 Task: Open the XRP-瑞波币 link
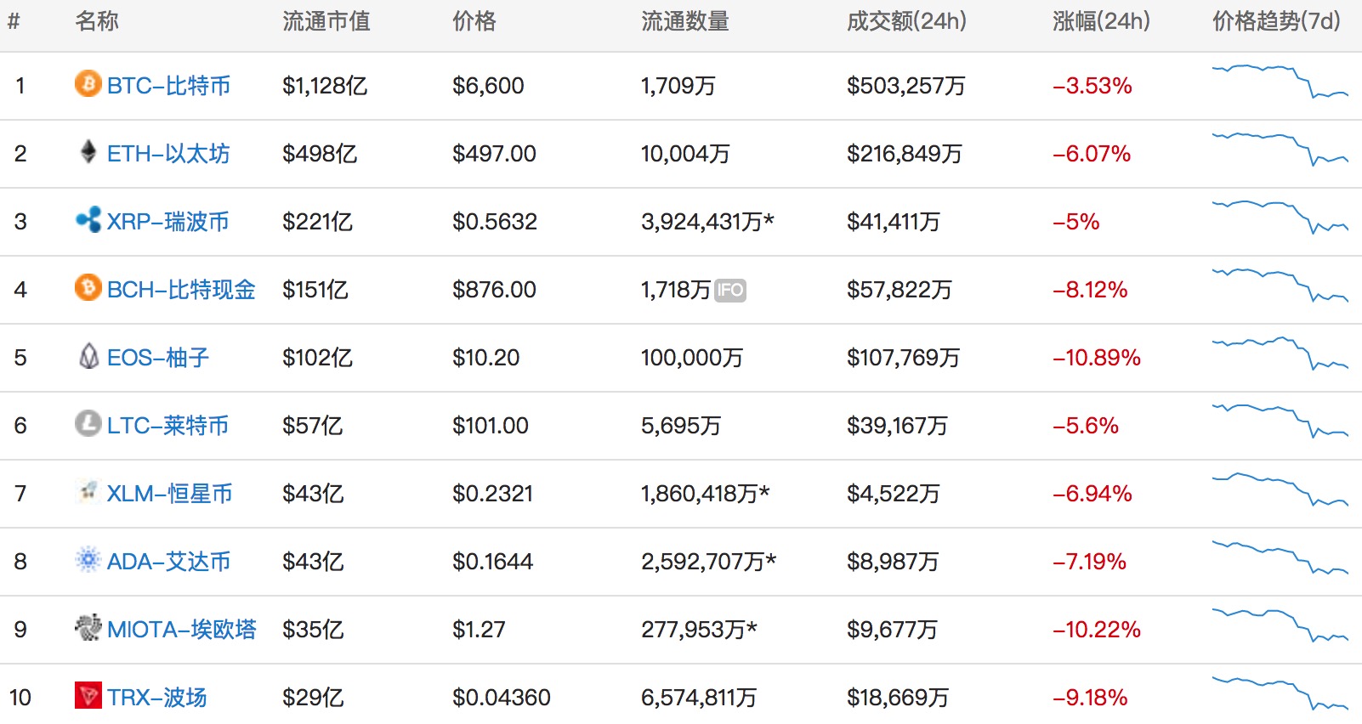point(168,222)
